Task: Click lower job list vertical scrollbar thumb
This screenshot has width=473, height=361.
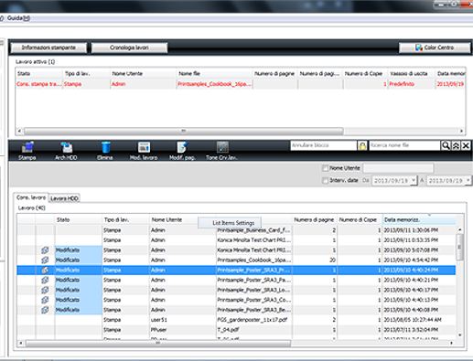Action: click(x=460, y=247)
